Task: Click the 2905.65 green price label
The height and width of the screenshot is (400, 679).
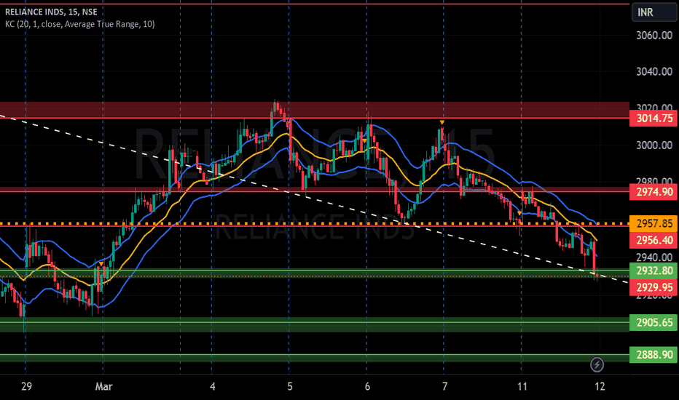Action: click(x=654, y=322)
